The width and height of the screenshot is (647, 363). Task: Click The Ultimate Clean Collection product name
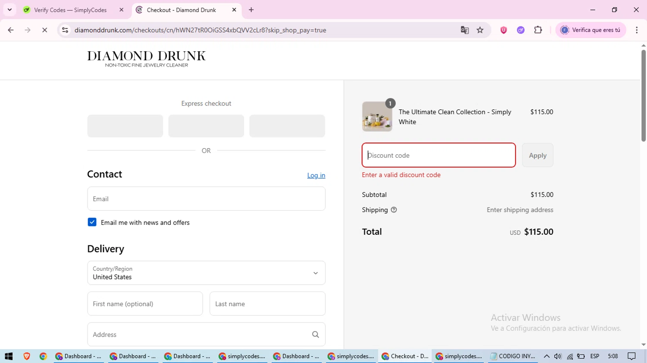click(x=455, y=117)
